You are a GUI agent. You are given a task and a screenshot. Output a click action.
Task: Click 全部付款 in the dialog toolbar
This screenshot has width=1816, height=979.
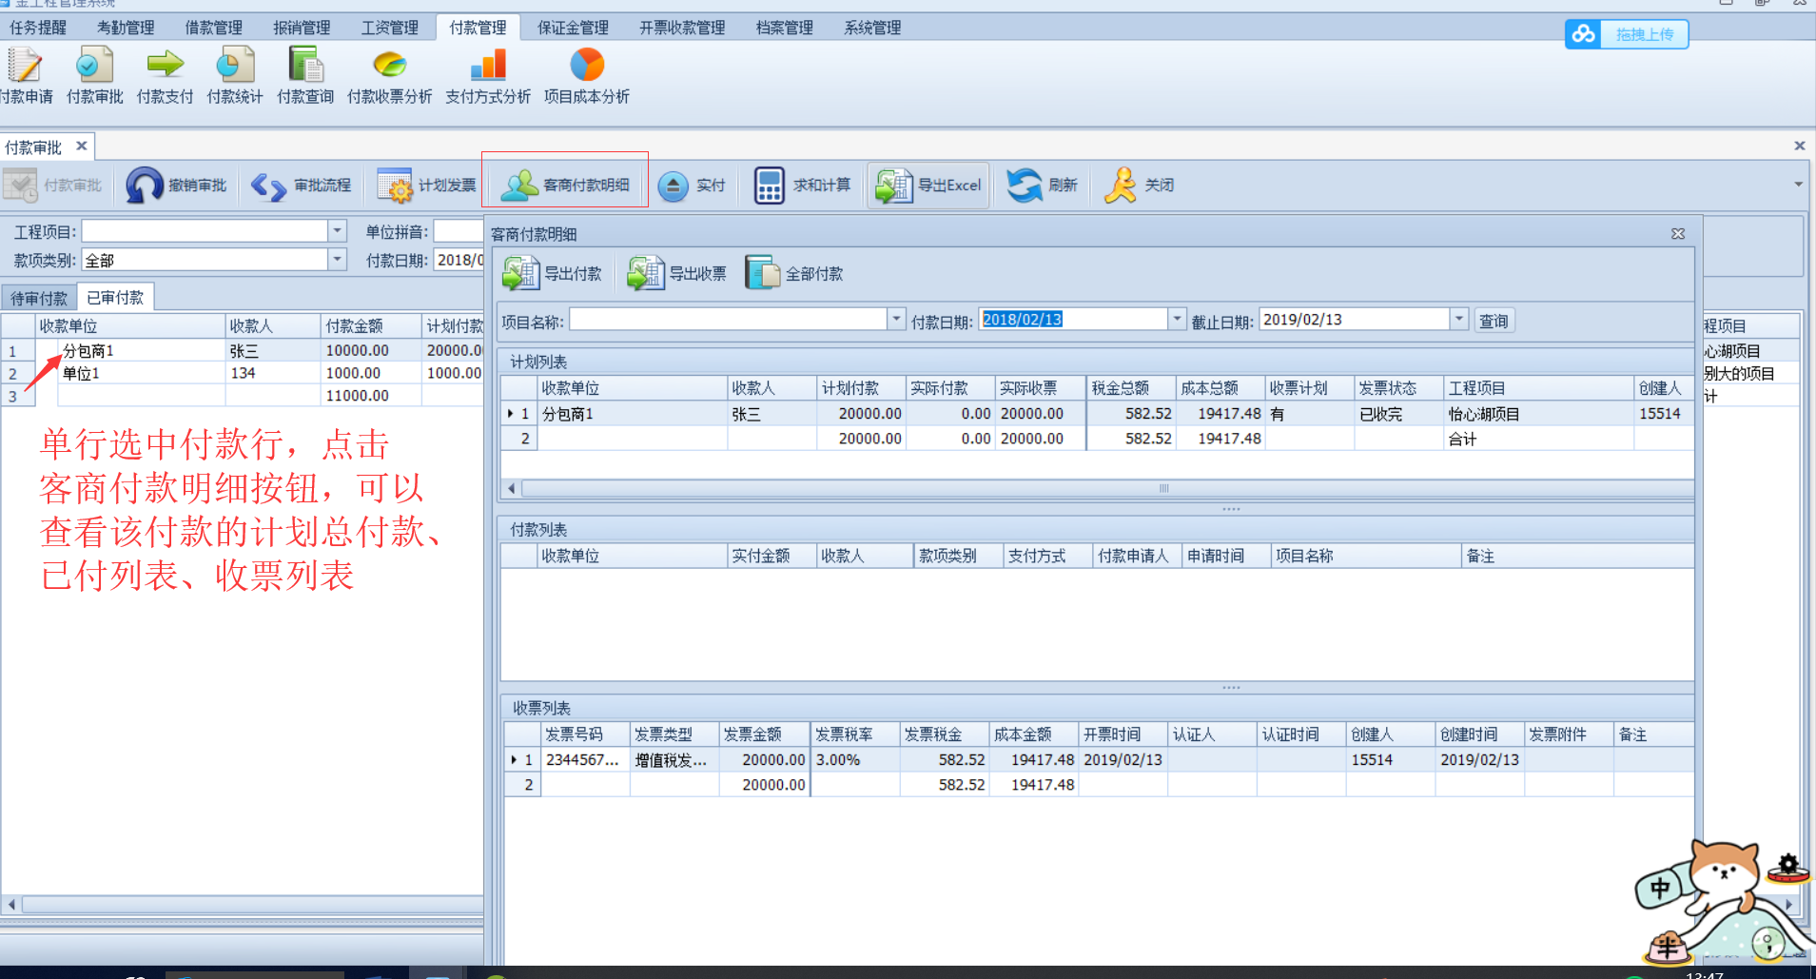pyautogui.click(x=794, y=274)
